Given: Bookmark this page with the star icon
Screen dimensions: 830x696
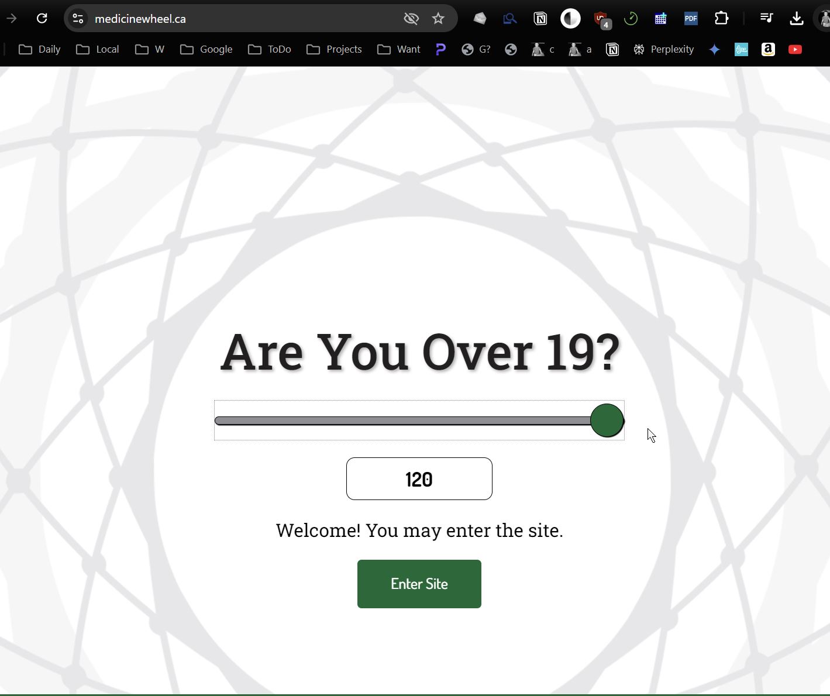Looking at the screenshot, I should coord(438,19).
